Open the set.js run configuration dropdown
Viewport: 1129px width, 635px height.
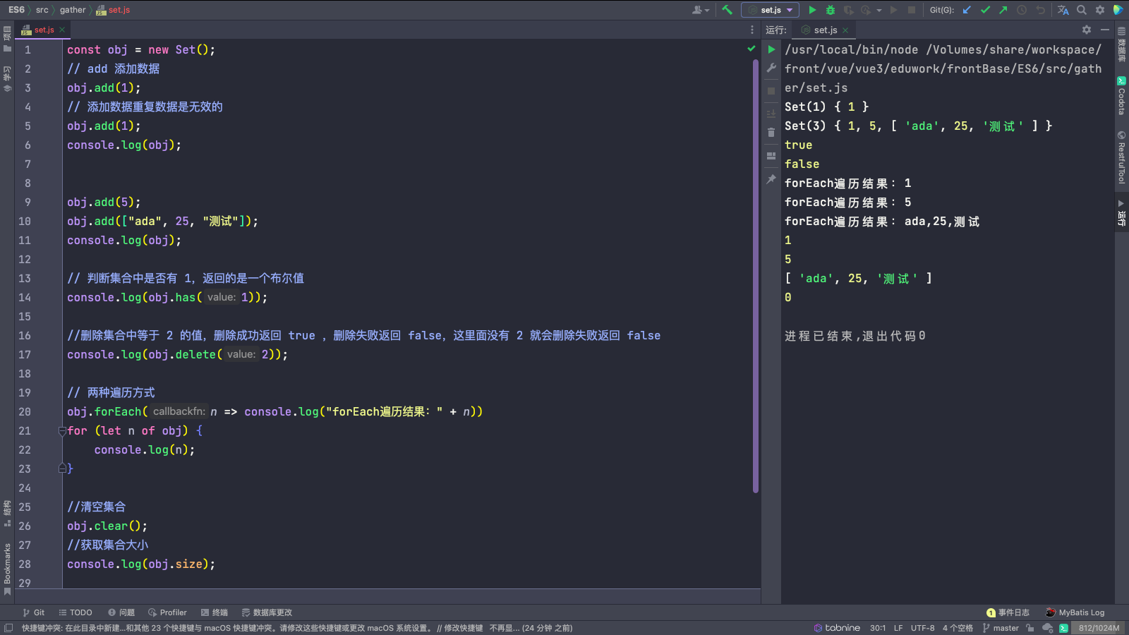(771, 10)
